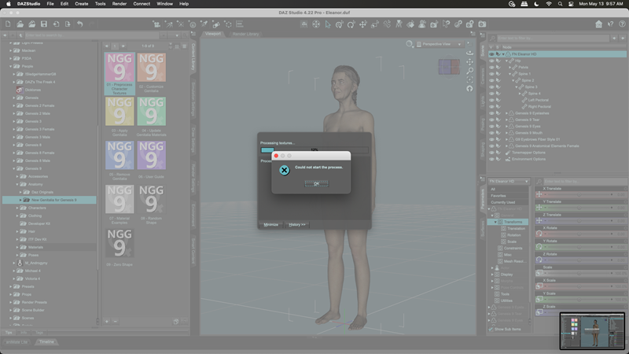
Task: Click the view cube in viewport
Action: click(x=449, y=67)
